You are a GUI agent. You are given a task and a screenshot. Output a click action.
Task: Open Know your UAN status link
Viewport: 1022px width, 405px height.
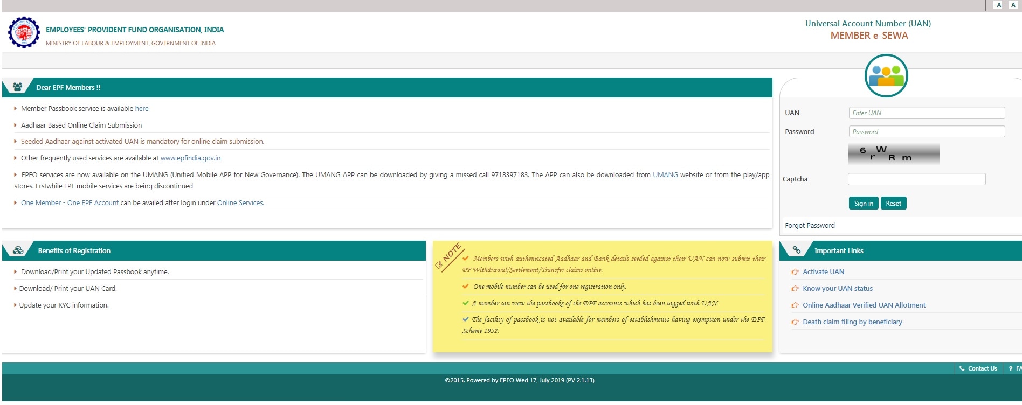tap(837, 289)
